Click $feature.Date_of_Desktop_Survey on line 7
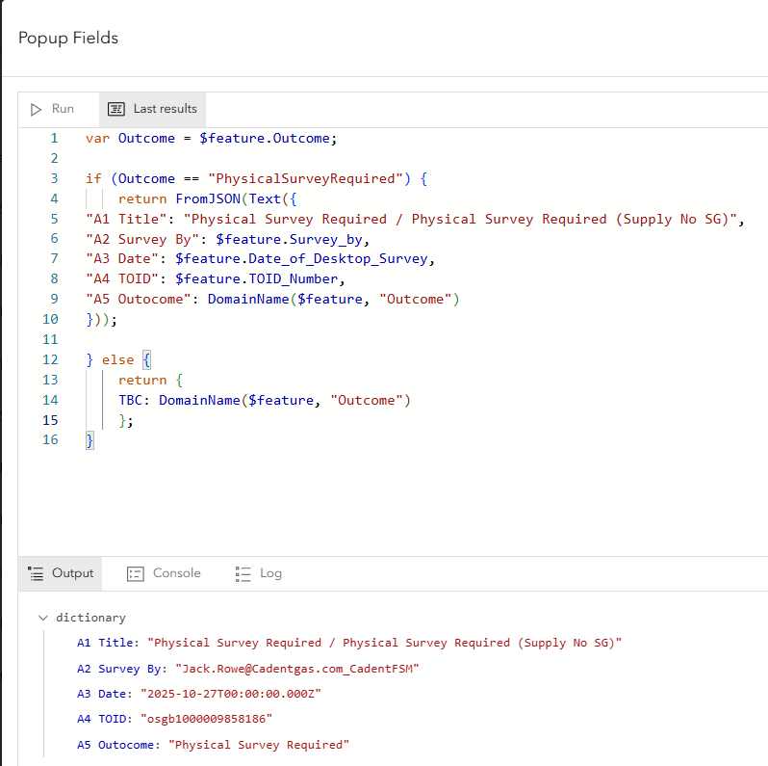The image size is (768, 766). (x=302, y=259)
